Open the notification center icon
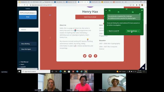This screenshot has height=92, width=164. [x=144, y=72]
